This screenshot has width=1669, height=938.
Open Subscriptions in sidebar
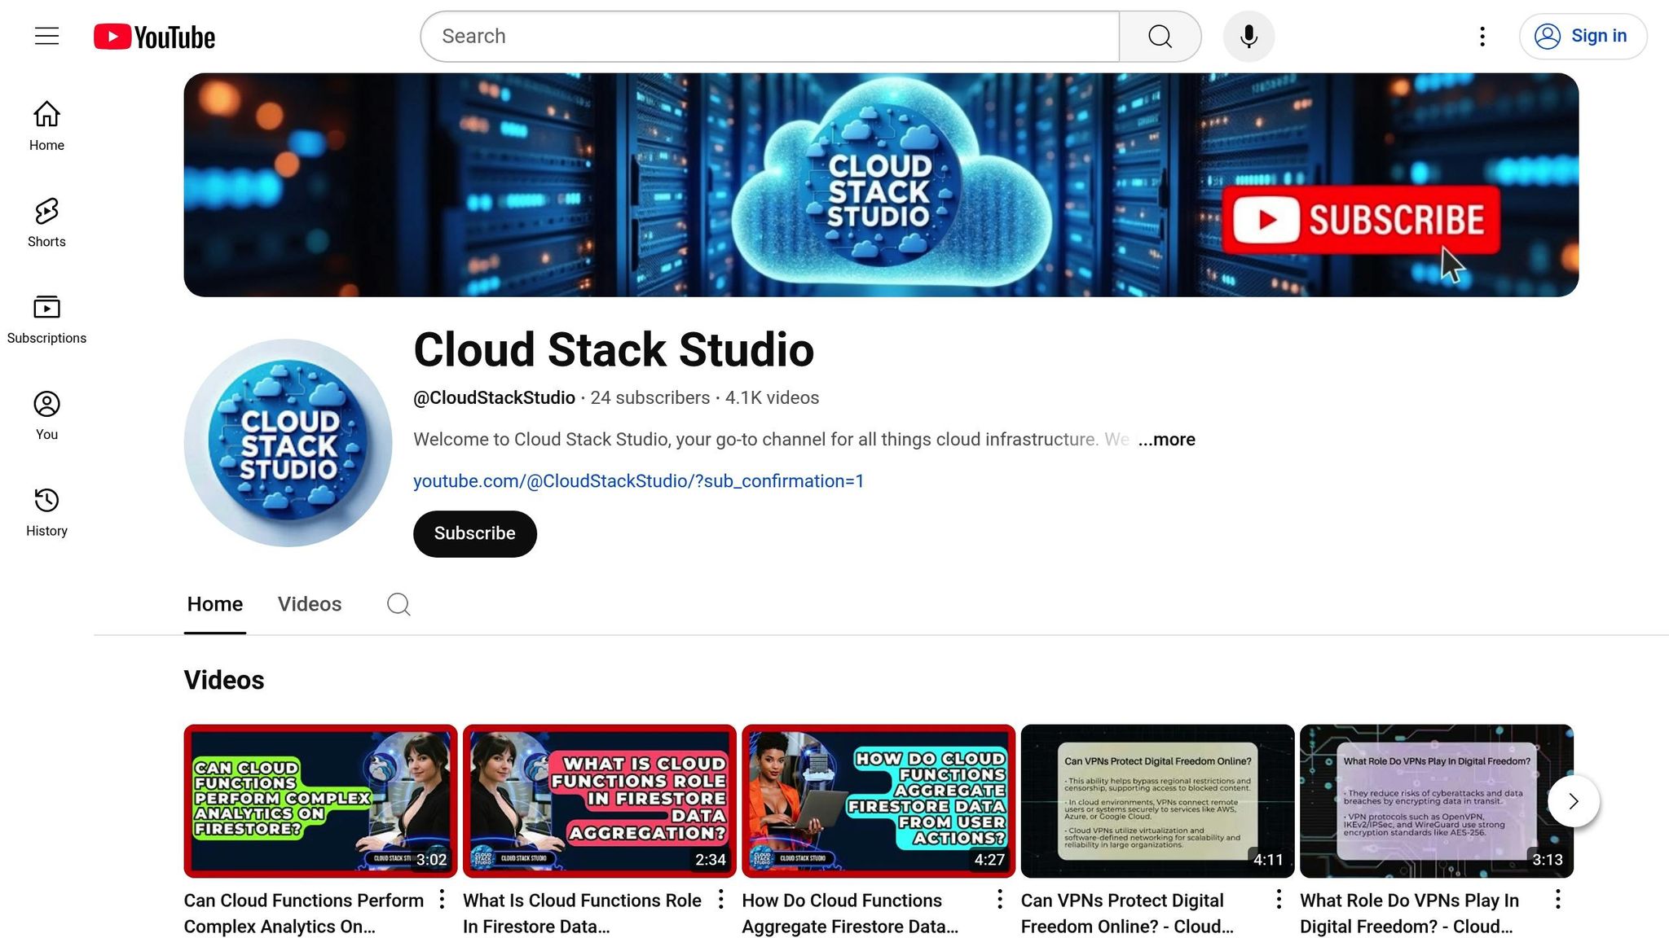(x=46, y=319)
